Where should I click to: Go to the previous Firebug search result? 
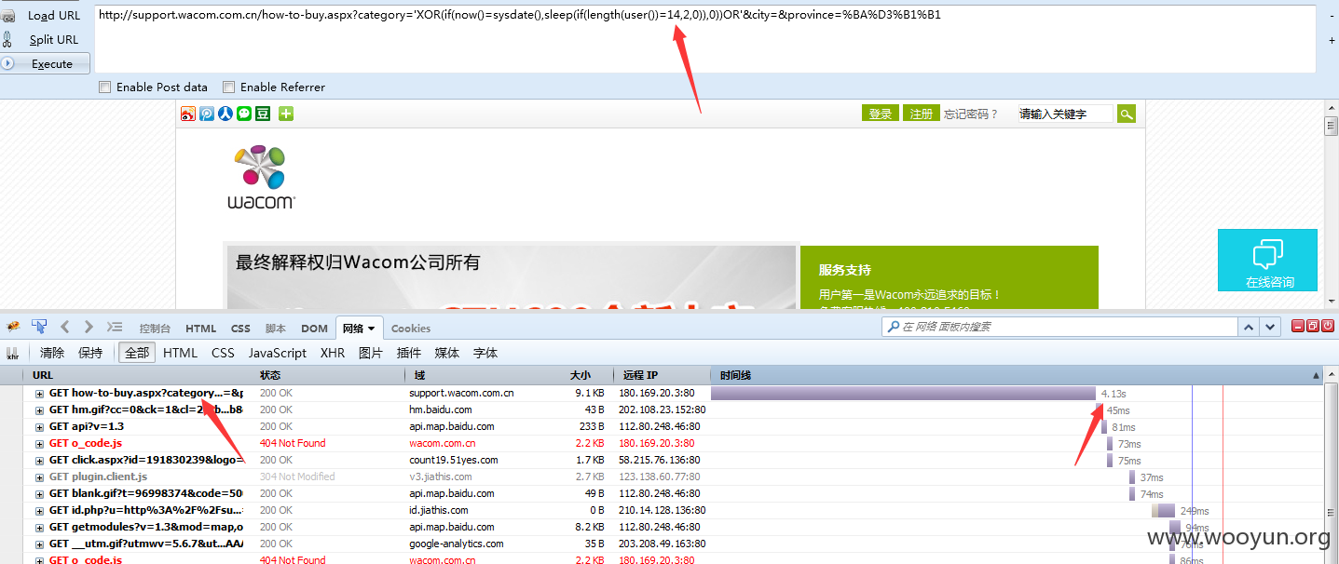[1249, 327]
